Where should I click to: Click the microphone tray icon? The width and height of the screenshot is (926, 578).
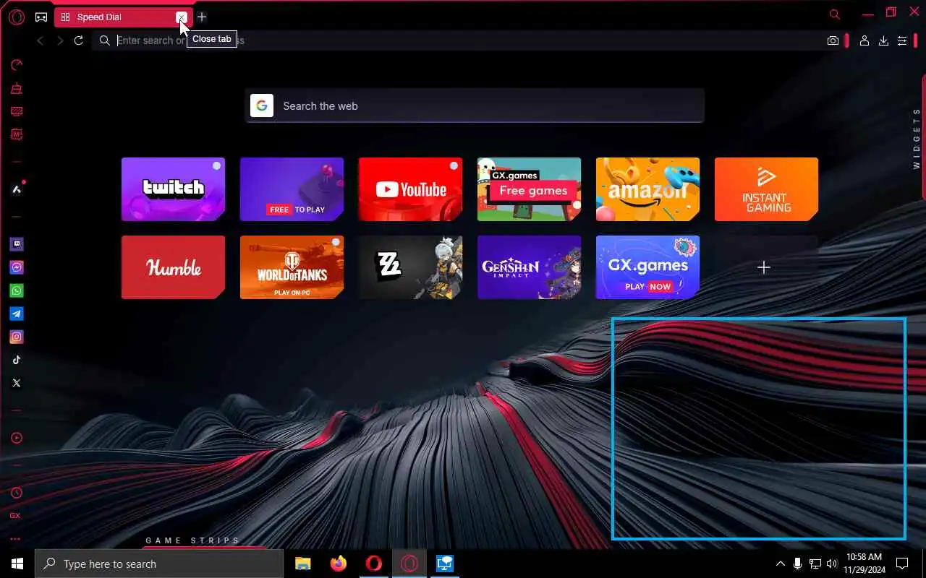(x=797, y=564)
